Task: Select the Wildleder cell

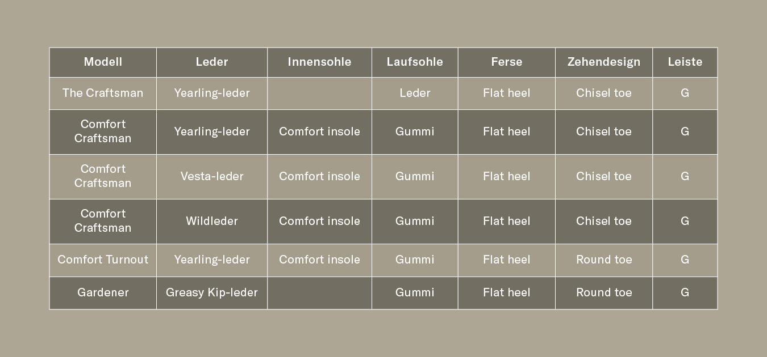Action: tap(212, 221)
